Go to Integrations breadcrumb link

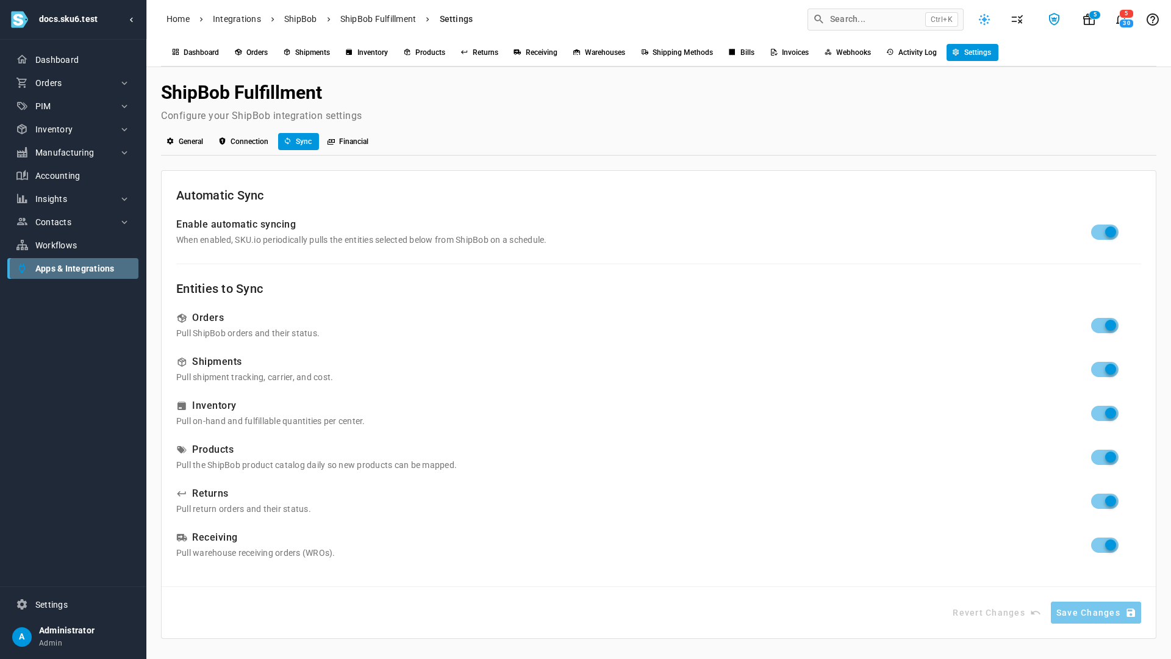point(237,19)
